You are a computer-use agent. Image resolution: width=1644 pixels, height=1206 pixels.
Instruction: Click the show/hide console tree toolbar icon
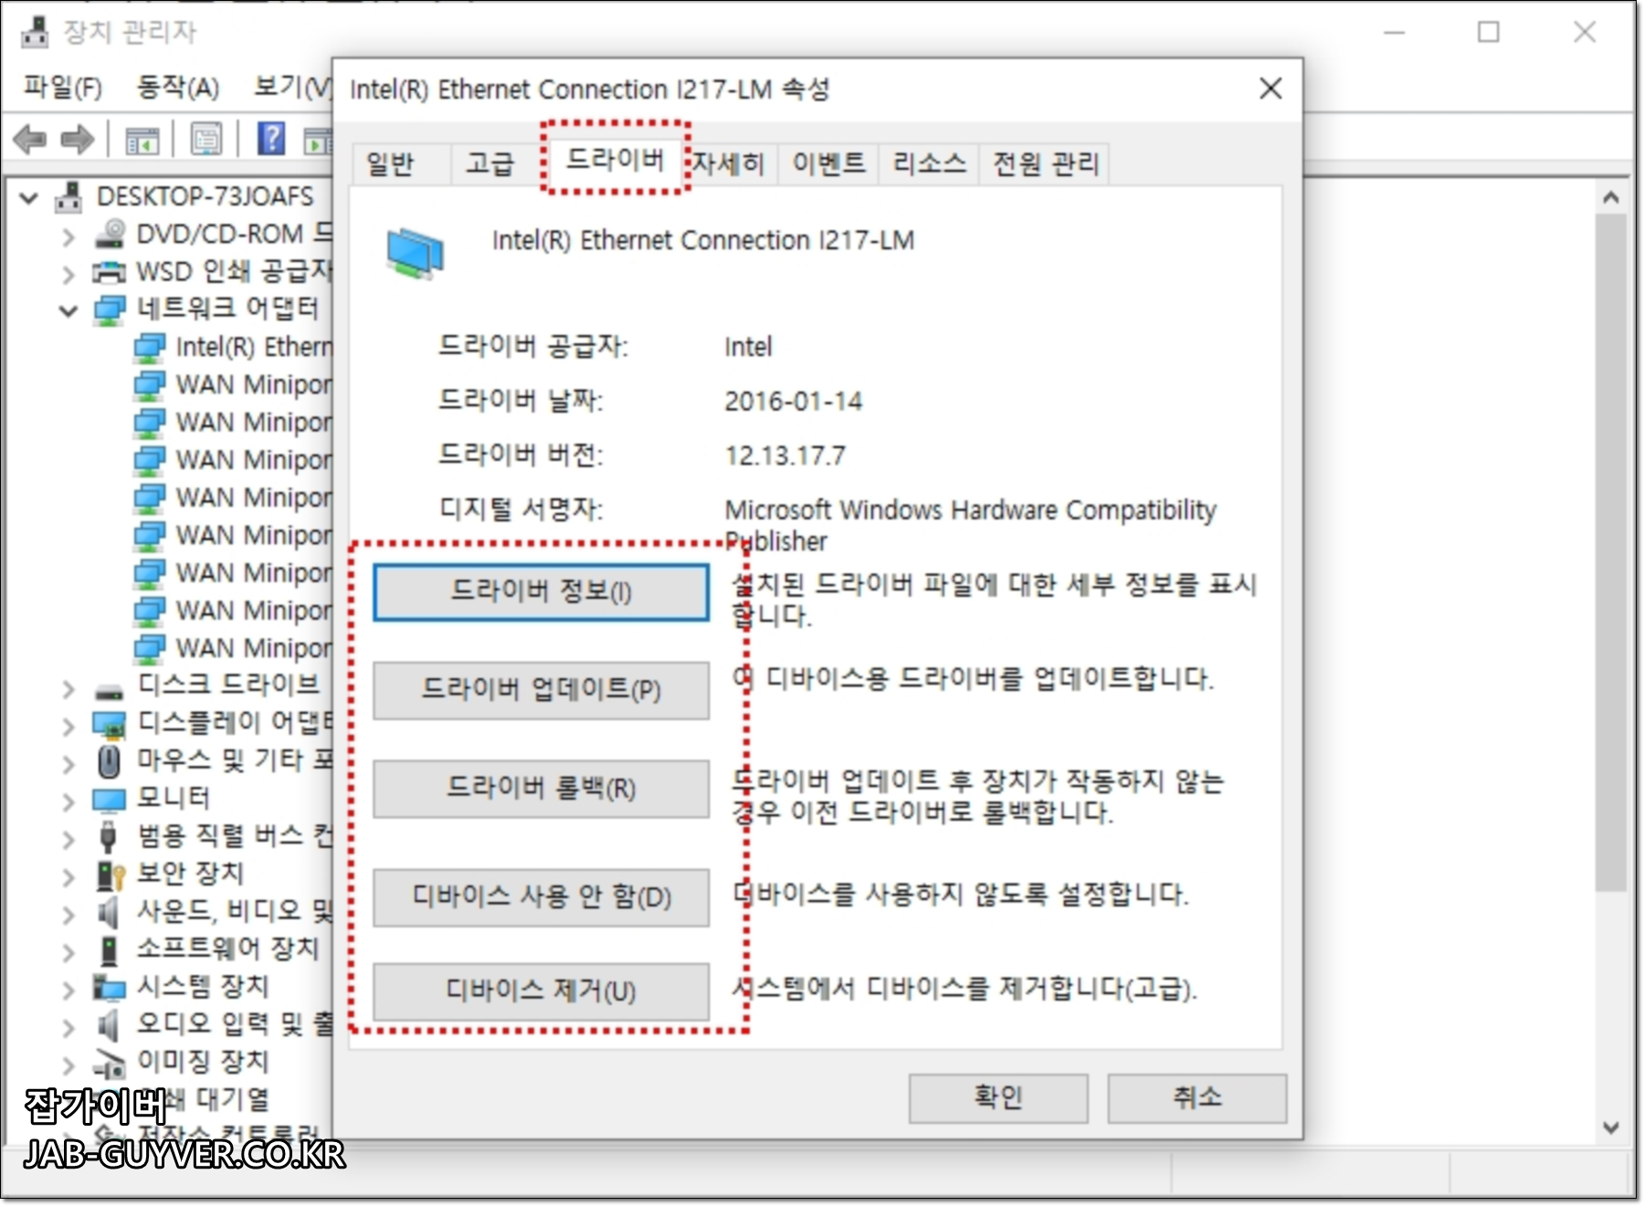(143, 139)
